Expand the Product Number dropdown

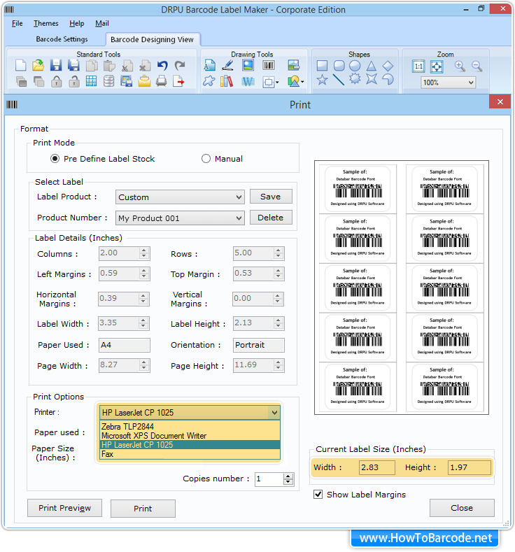point(239,218)
